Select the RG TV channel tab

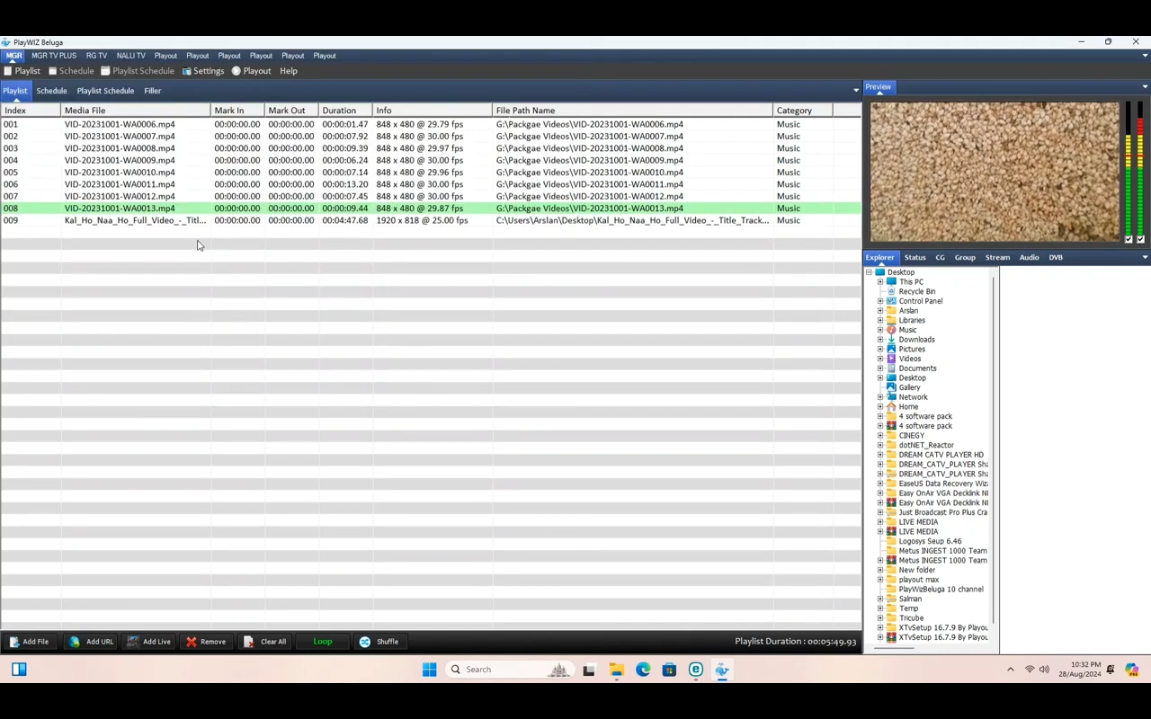(96, 56)
